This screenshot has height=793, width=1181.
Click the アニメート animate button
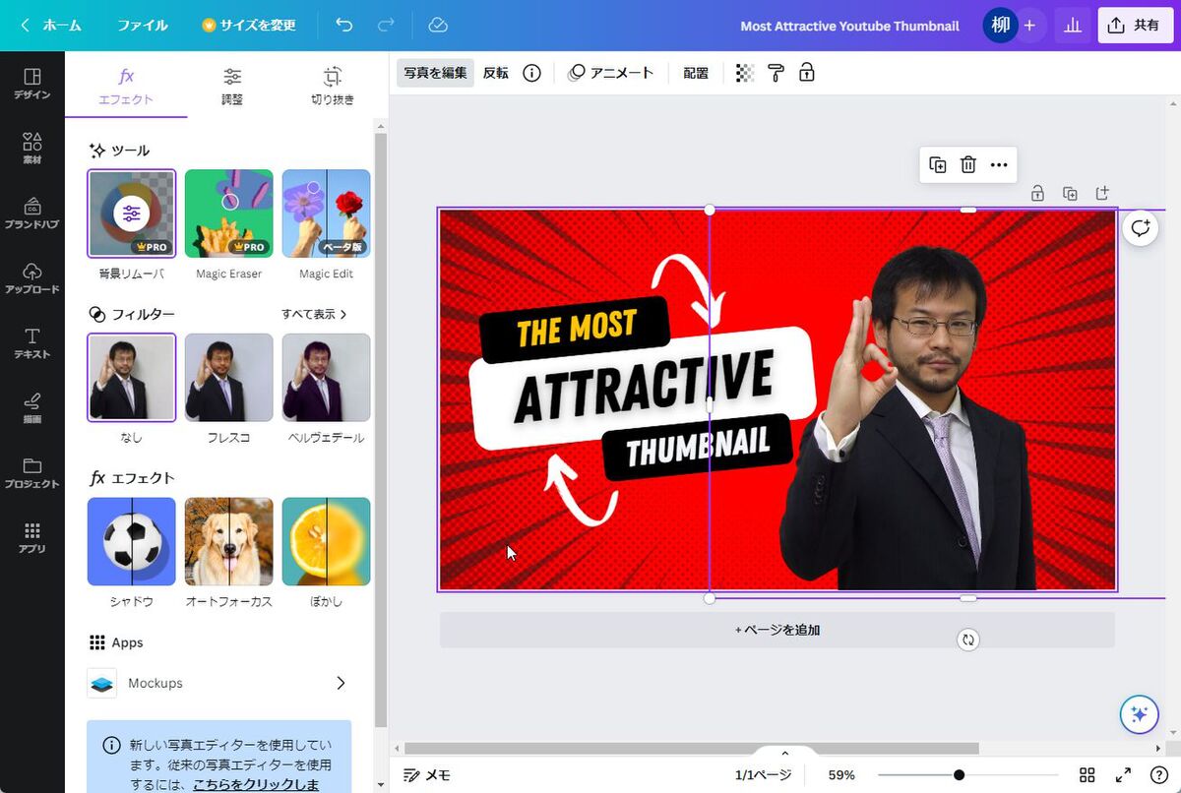click(x=611, y=73)
